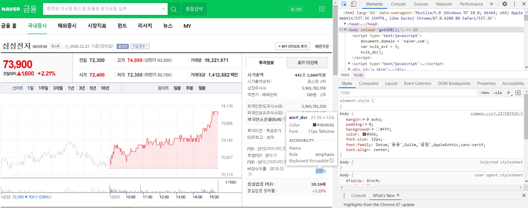Click the NAVER logo
Image resolution: width=528 pixels, height=208 pixels.
pos(11,9)
